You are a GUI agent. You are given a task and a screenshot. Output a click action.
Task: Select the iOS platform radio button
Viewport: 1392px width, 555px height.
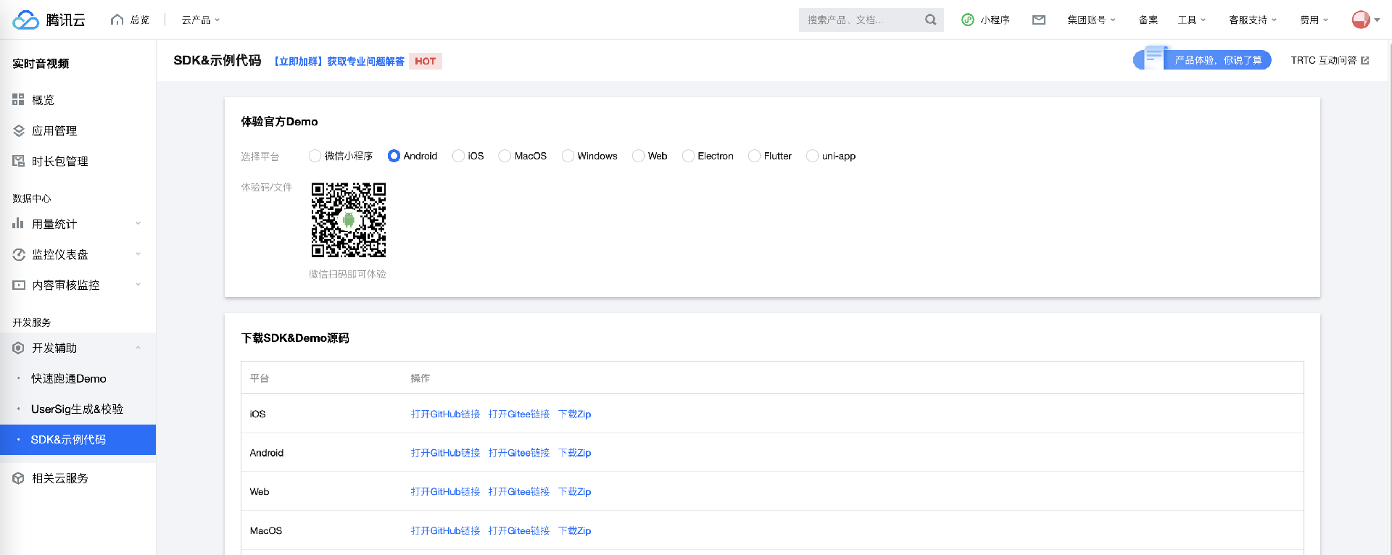(458, 156)
